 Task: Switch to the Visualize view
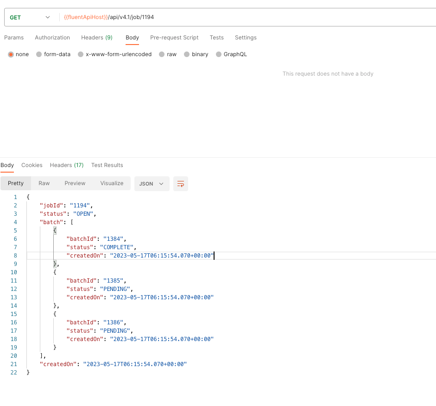click(112, 183)
